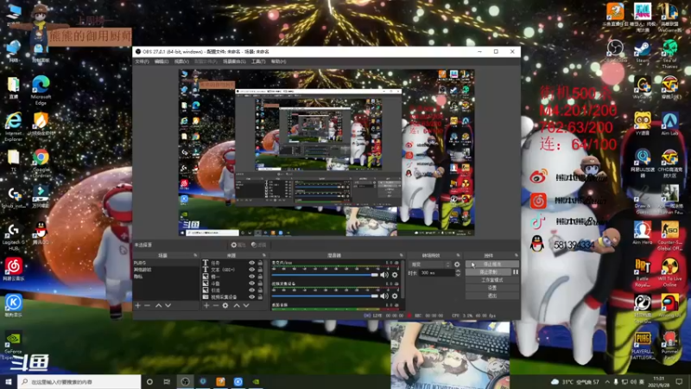Click the 退出 button to exit OBS

pyautogui.click(x=491, y=296)
